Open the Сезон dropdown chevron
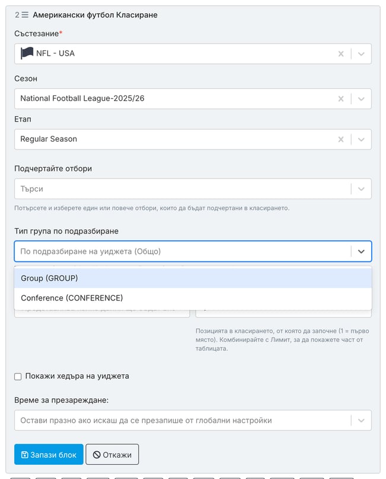Viewport: 386px width, 479px height. point(361,98)
